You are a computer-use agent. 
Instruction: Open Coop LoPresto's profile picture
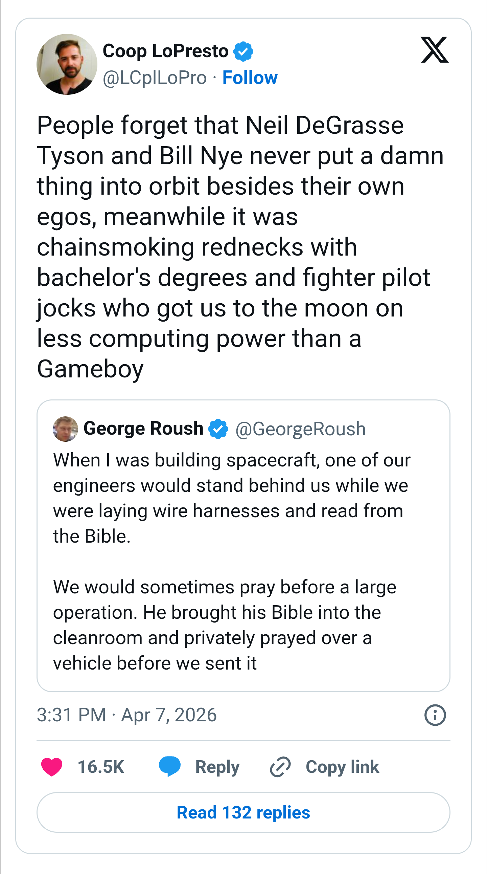point(67,64)
